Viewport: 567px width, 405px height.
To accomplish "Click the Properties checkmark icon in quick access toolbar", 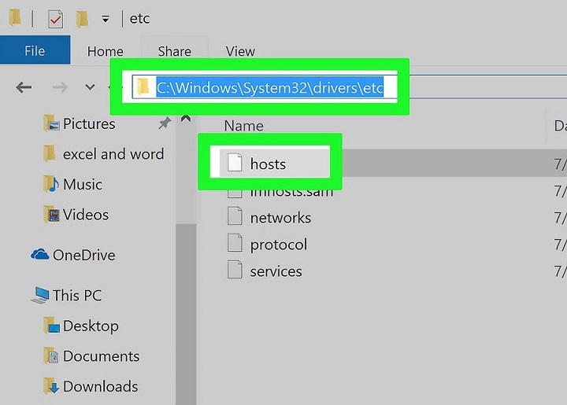I will tap(56, 19).
